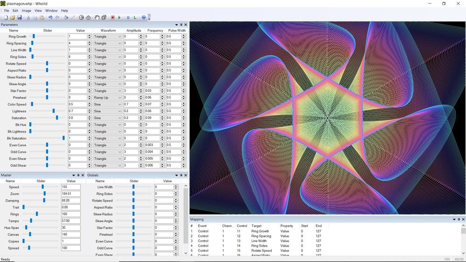Image resolution: width=466 pixels, height=262 pixels.
Task: Open the Waveform dropdown for Ring Growth
Action: point(119,37)
